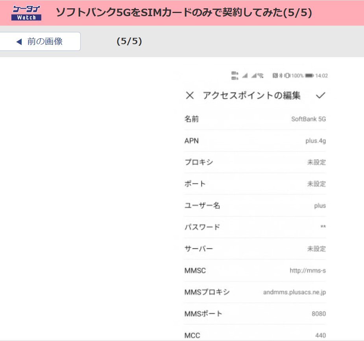Image resolution: width=364 pixels, height=341 pixels.
Task: Open the ユーザー名 field
Action: point(255,206)
